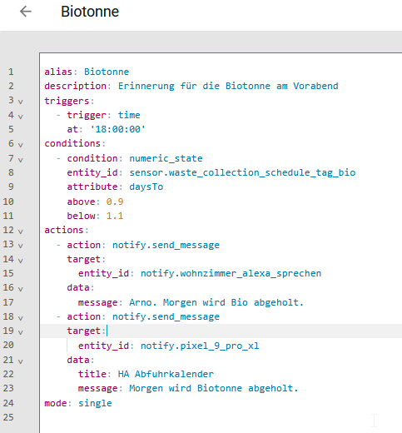Click message Morgen wird Biotonne abgeholt.
Image resolution: width=402 pixels, height=433 pixels.
tap(214, 388)
